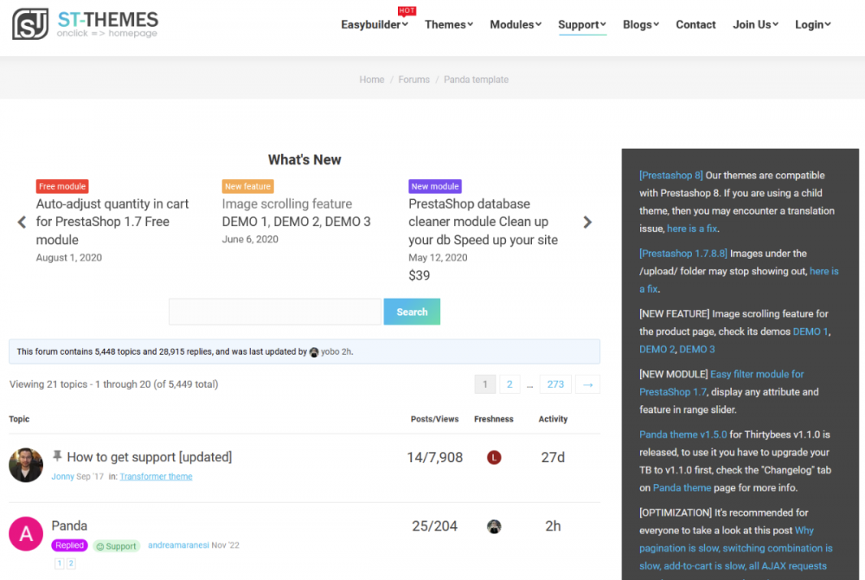The width and height of the screenshot is (865, 580).
Task: Advance to next What's New slide
Action: coord(587,222)
